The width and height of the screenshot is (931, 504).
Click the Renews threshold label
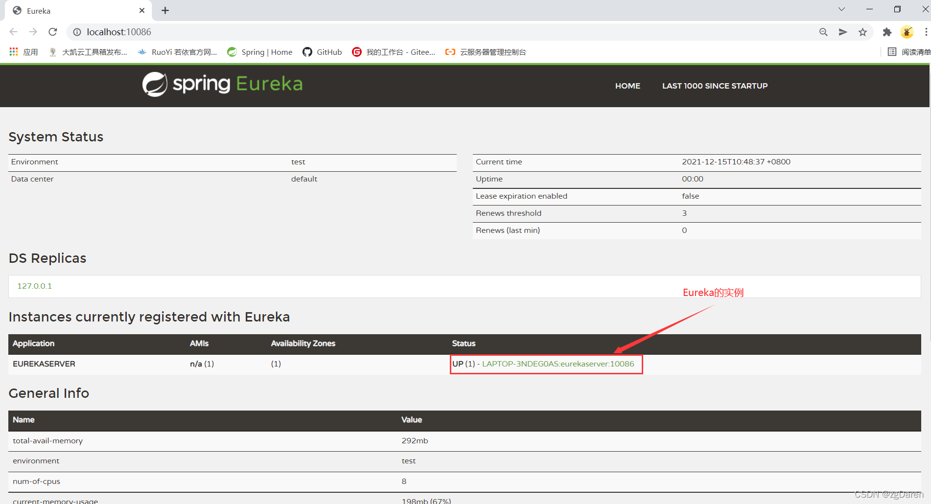[509, 213]
